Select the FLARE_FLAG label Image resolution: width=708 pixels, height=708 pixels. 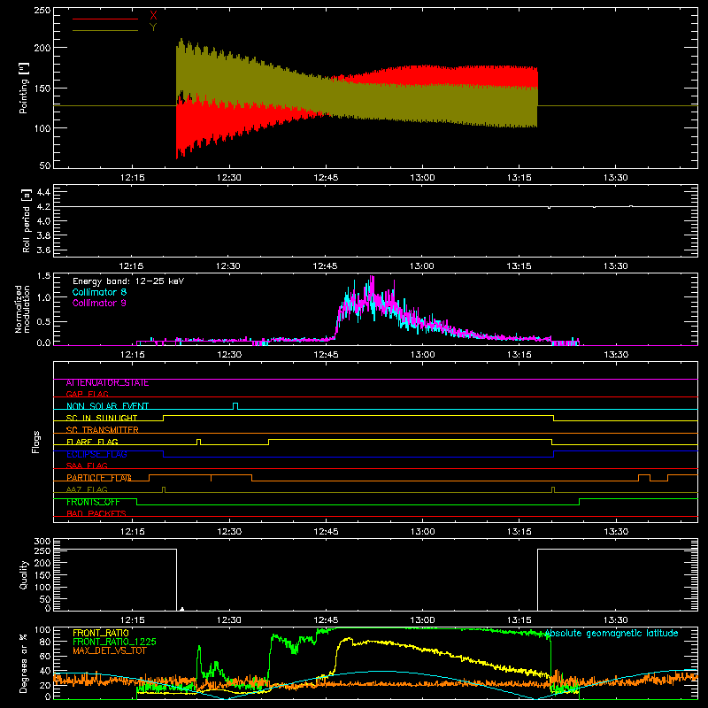[92, 442]
